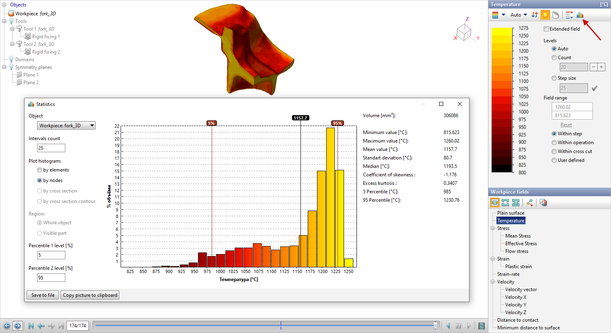The width and height of the screenshot is (611, 333).
Task: Collapse the Stress fields tree node
Action: click(492, 228)
